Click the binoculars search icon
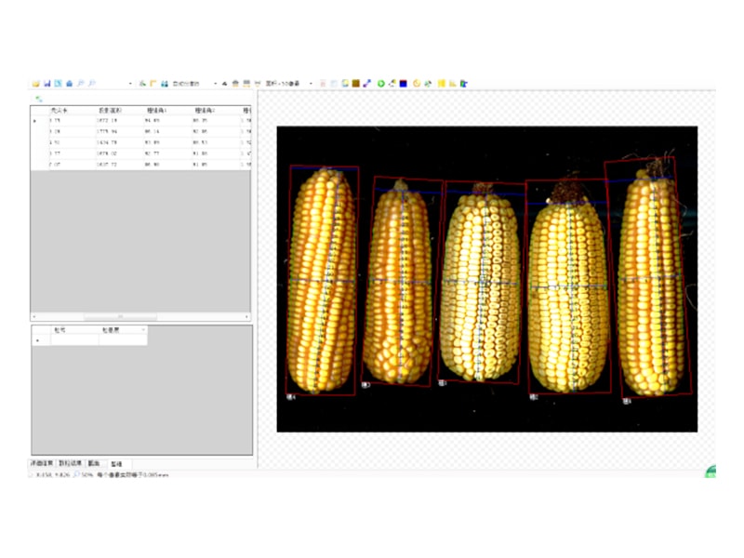This screenshot has width=744, height=558. [x=164, y=84]
